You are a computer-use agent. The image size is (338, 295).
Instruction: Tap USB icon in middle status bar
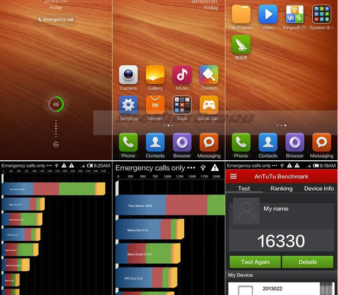tap(203, 167)
